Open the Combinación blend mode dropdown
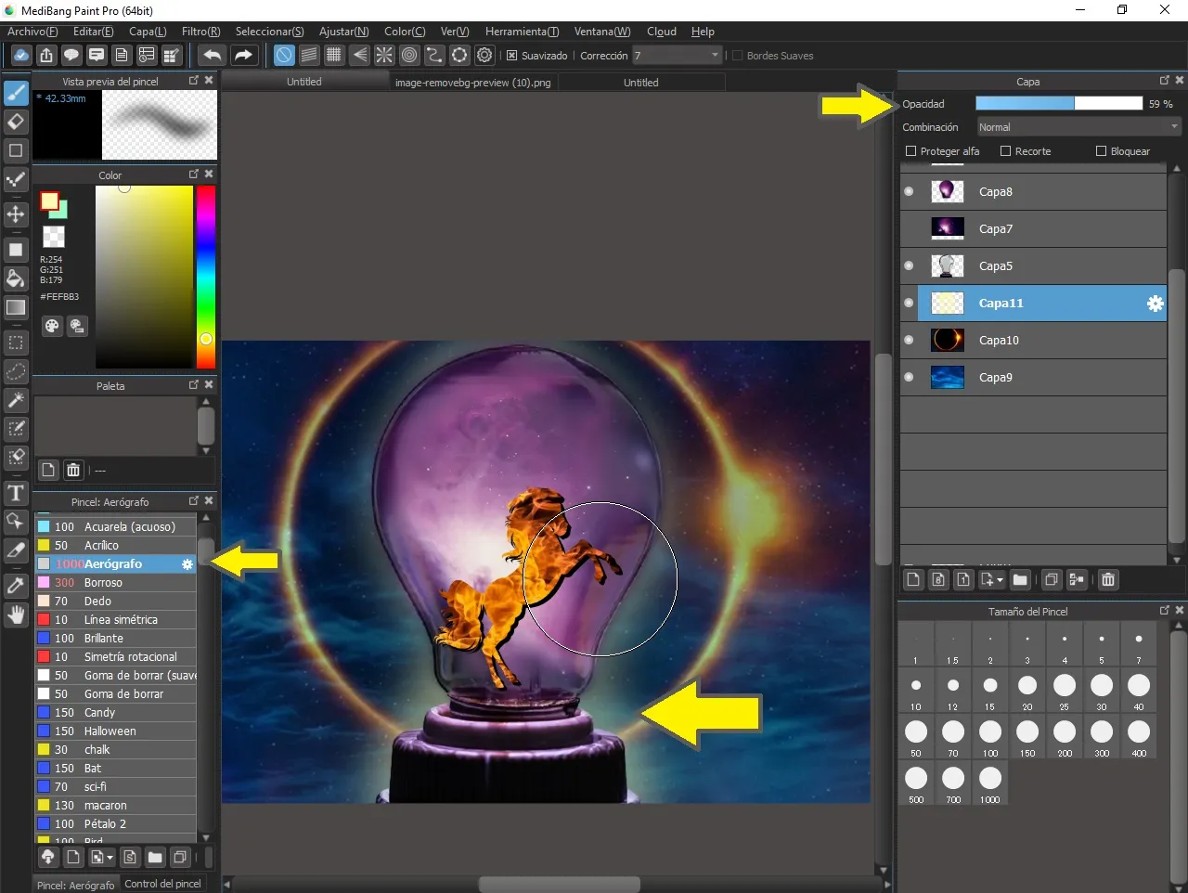The width and height of the screenshot is (1188, 893). point(1078,127)
